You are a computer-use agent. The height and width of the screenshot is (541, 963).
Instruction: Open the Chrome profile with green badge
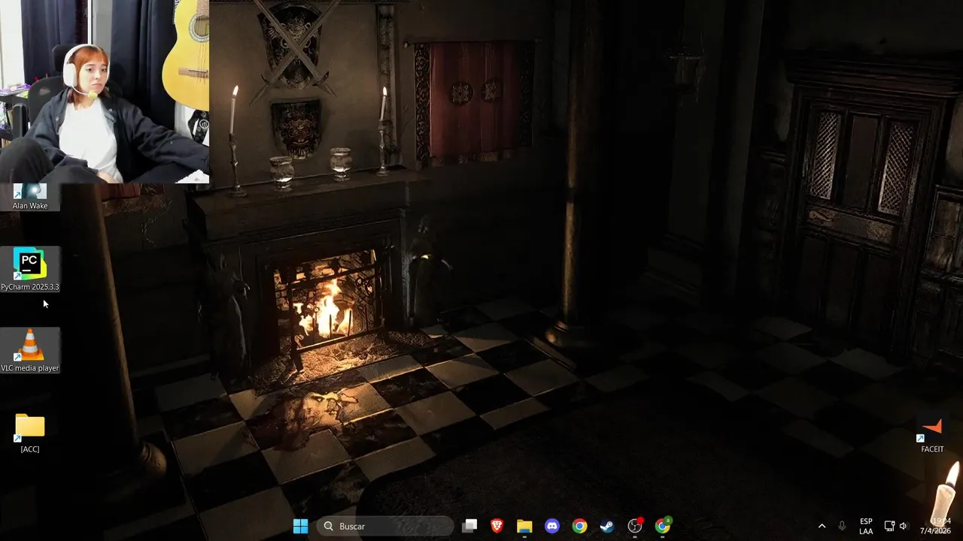click(x=663, y=526)
